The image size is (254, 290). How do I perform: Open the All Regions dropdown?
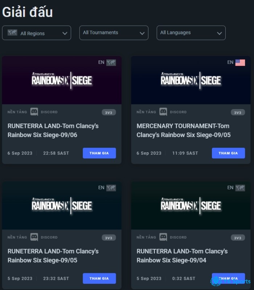pyautogui.click(x=37, y=33)
